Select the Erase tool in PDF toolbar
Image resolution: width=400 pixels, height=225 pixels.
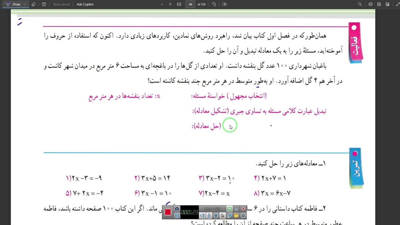pyautogui.click(x=33, y=4)
